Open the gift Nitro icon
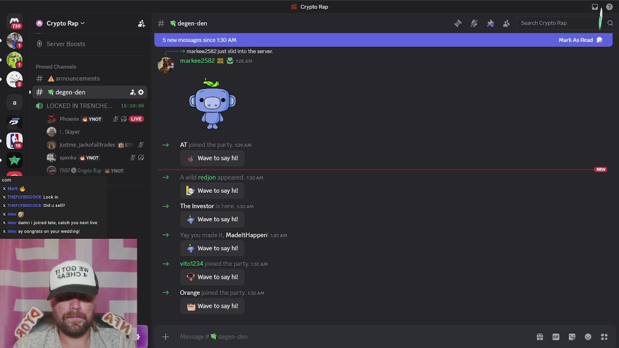 click(540, 337)
